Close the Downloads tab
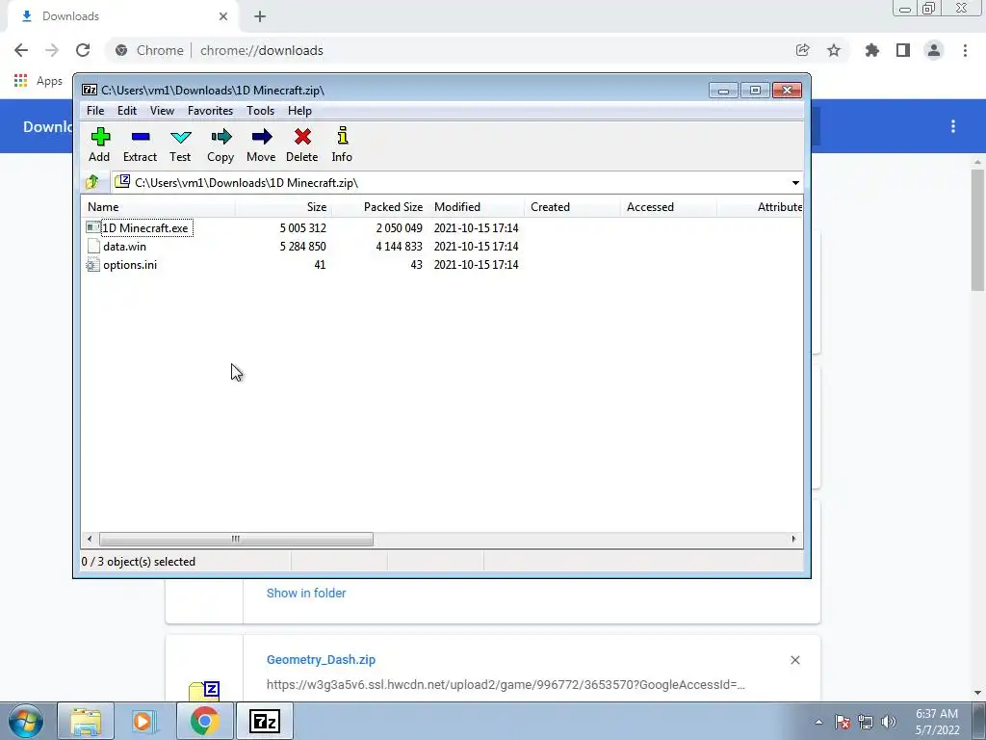Screen dimensions: 986x740 point(223,16)
